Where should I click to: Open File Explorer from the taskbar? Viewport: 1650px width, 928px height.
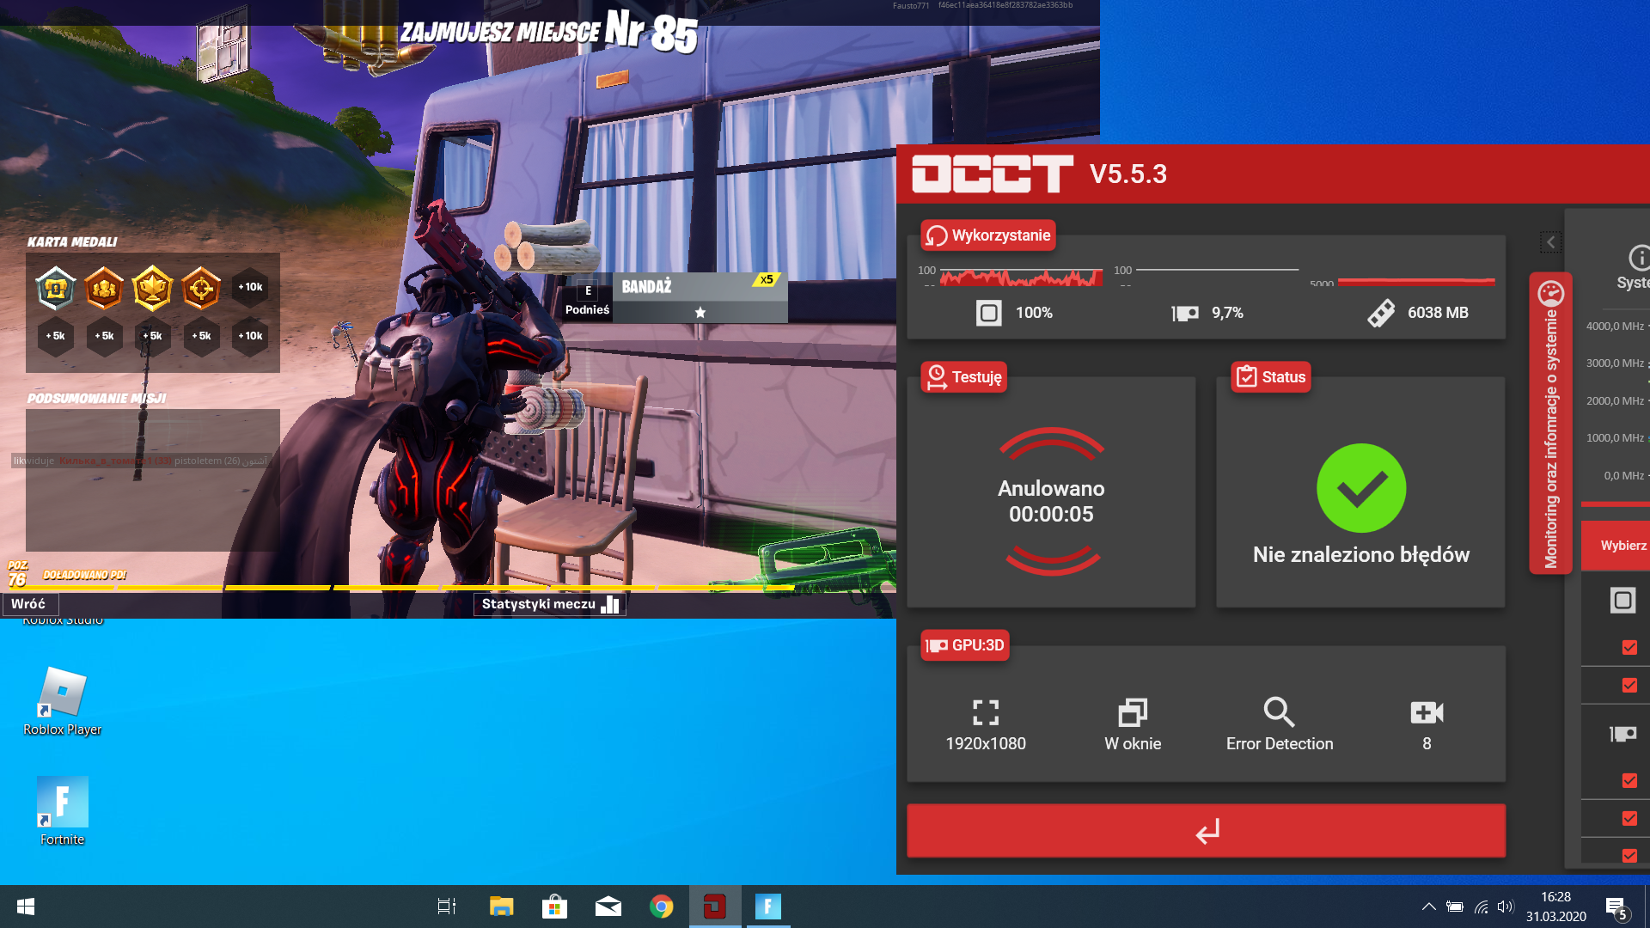[501, 907]
